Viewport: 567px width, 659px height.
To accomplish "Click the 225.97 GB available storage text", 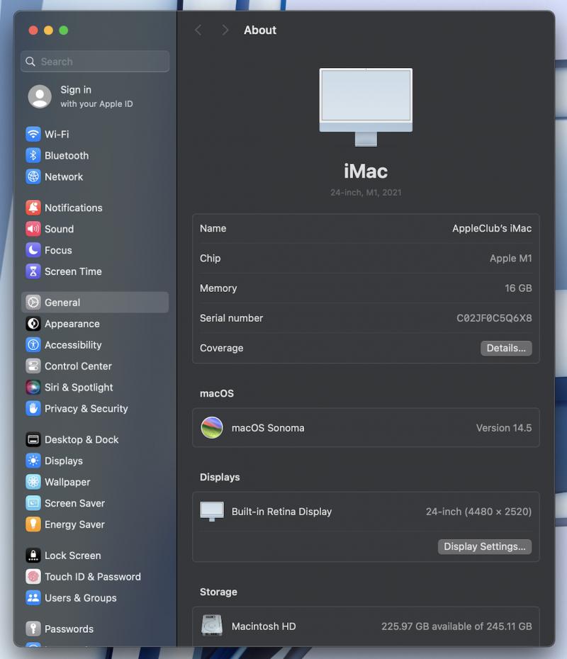I will [456, 626].
